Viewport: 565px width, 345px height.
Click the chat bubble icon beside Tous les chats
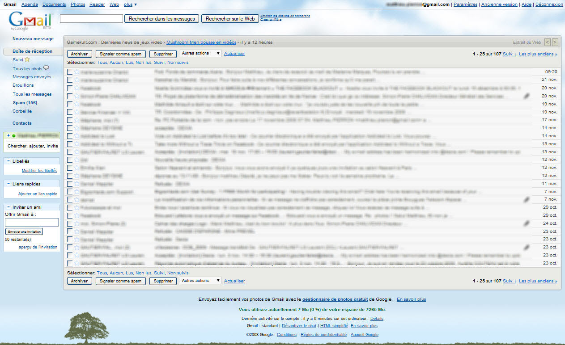46,68
